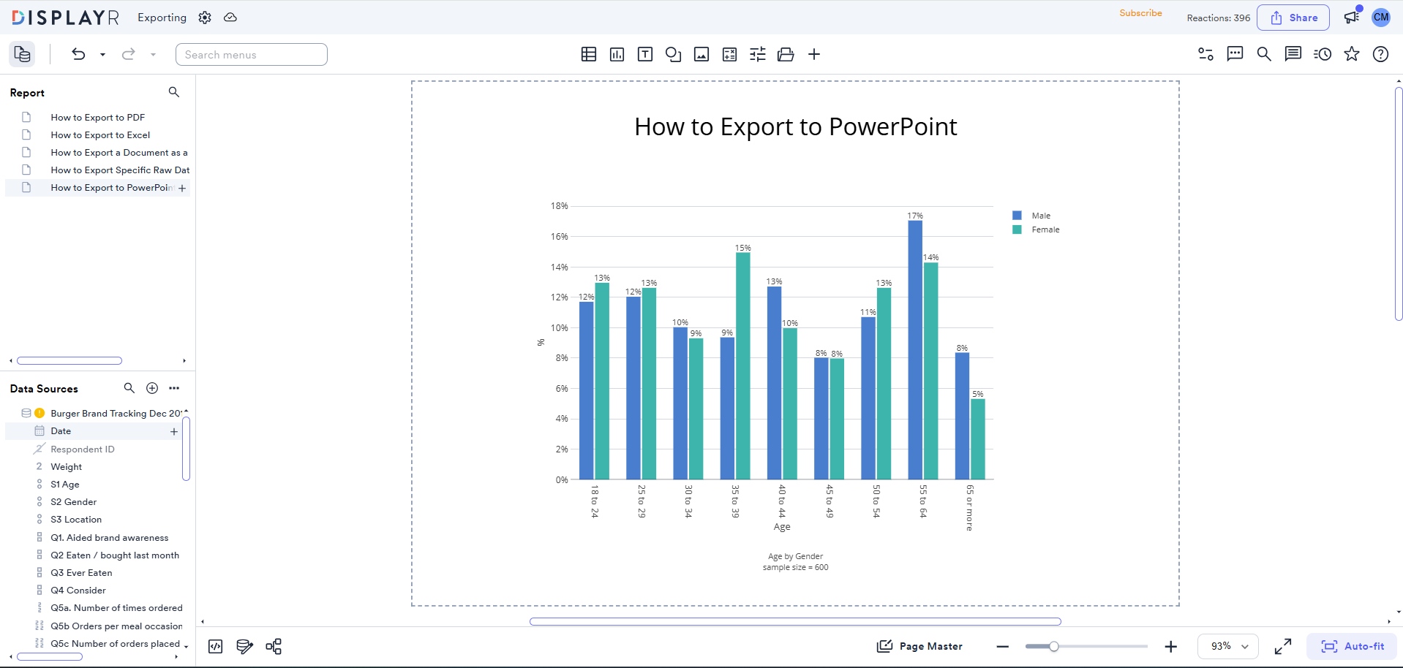Image resolution: width=1403 pixels, height=668 pixels.
Task: Select the How to Export to PDF page
Action: coord(97,117)
